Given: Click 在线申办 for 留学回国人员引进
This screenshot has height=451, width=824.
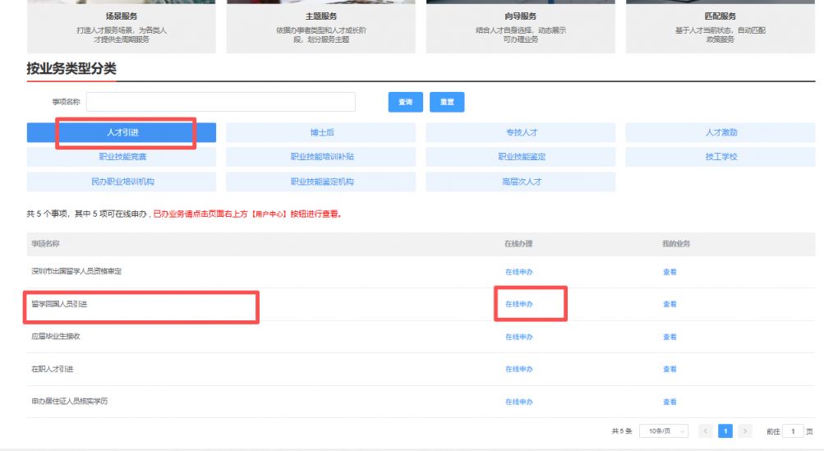Looking at the screenshot, I should 518,304.
